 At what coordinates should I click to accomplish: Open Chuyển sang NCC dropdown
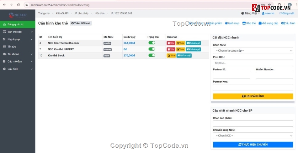(253, 135)
